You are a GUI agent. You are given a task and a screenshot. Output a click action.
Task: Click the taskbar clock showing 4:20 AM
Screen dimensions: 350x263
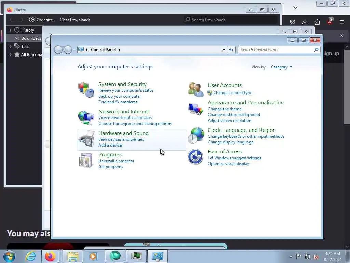click(x=332, y=256)
